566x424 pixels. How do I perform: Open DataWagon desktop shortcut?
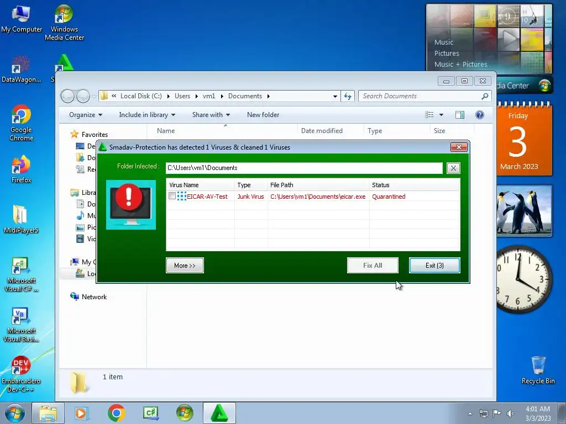tap(21, 69)
